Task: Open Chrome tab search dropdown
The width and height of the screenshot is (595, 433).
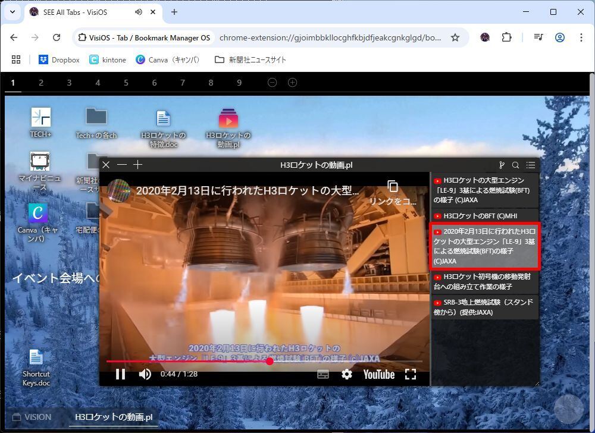Action: click(x=12, y=12)
